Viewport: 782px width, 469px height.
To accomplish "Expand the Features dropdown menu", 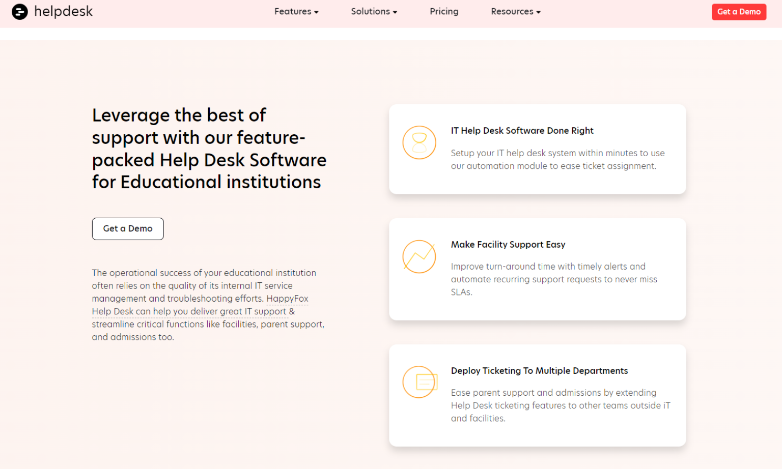I will pyautogui.click(x=296, y=12).
